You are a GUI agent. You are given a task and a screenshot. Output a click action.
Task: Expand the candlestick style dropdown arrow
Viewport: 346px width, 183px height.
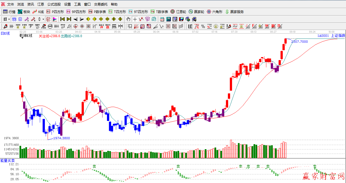pyautogui.click(x=43, y=19)
